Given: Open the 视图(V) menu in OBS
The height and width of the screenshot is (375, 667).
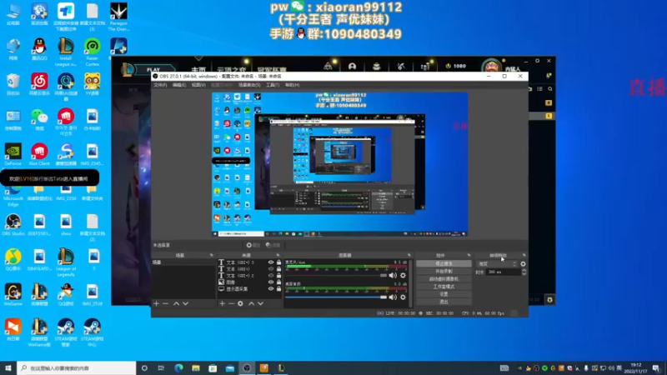Looking at the screenshot, I should click(198, 85).
